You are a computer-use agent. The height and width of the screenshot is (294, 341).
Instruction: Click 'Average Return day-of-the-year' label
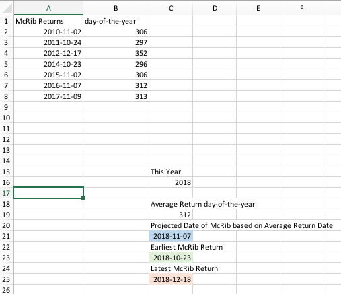(202, 204)
